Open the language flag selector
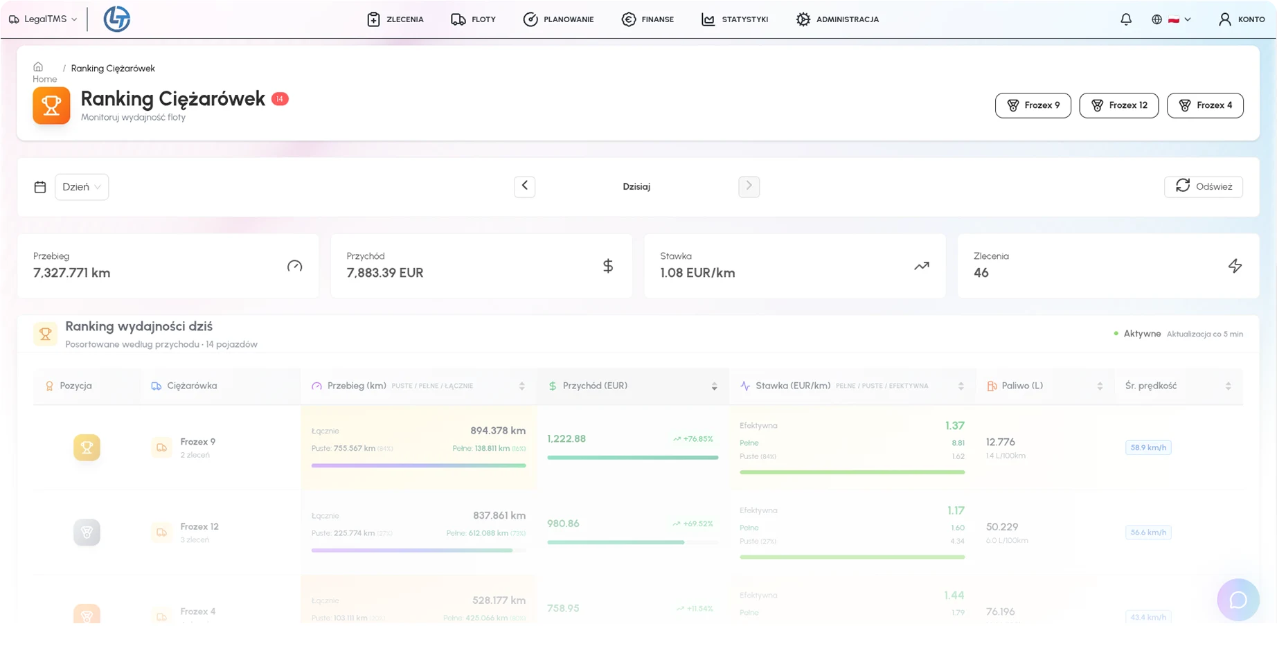1277x662 pixels. coord(1172,19)
